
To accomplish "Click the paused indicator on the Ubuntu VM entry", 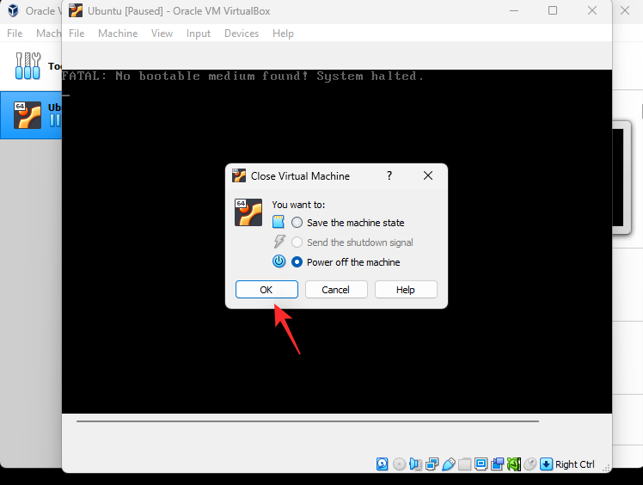I will click(x=55, y=120).
